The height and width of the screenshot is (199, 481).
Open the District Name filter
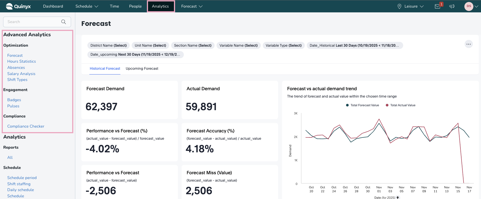pyautogui.click(x=108, y=46)
